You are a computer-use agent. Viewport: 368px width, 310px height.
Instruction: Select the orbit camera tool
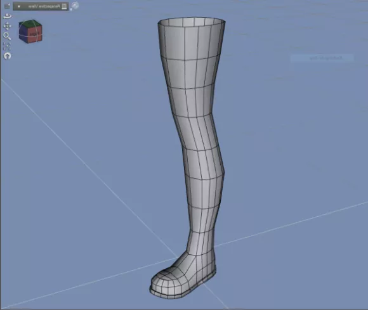pos(7,16)
